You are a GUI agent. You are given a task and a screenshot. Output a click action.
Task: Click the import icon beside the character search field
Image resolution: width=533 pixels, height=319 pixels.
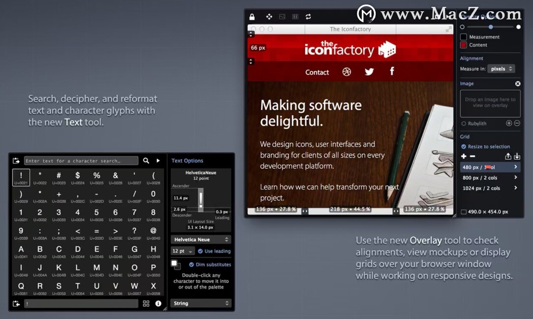tap(16, 160)
